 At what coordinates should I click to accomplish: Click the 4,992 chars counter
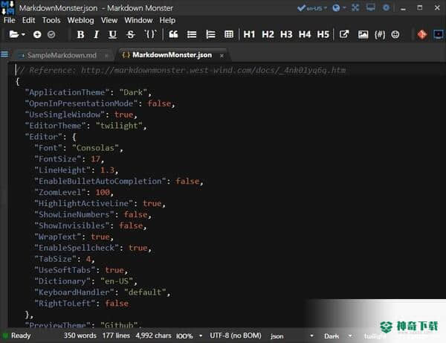[153, 336]
